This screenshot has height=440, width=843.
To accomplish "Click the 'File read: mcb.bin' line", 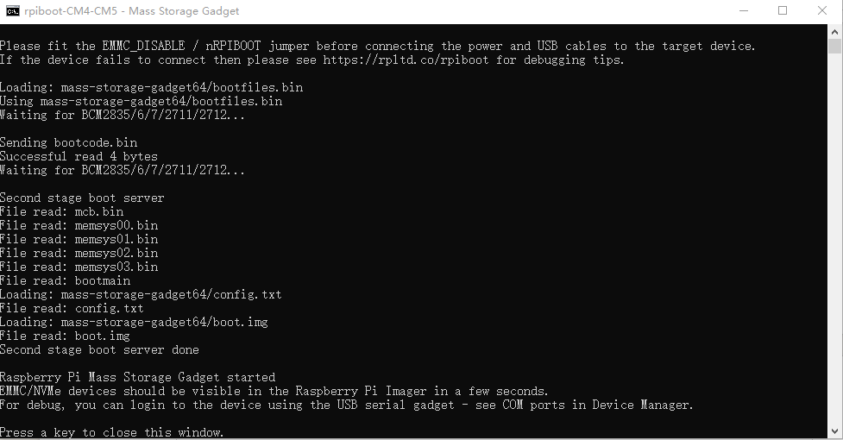I will tap(62, 211).
